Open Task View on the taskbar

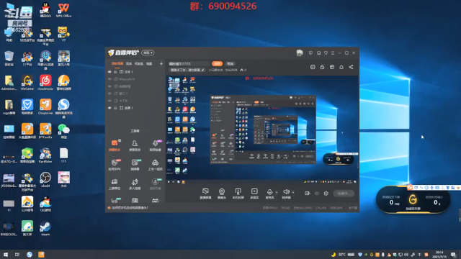click(x=17, y=254)
